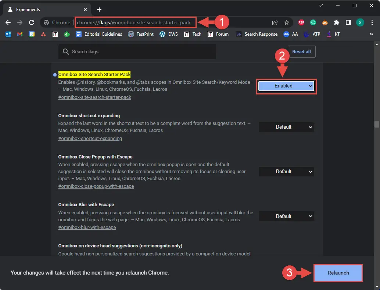Follow the #omnibox-blur-with-escape link

click(87, 228)
